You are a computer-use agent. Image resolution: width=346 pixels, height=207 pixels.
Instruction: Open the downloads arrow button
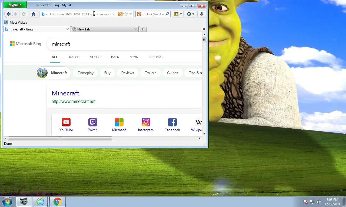pos(202,14)
